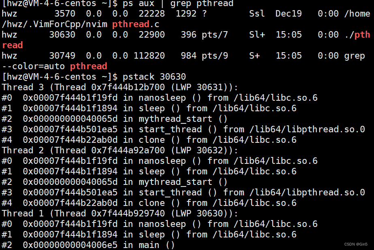Select 'Thread 1' header line

click(x=120, y=213)
